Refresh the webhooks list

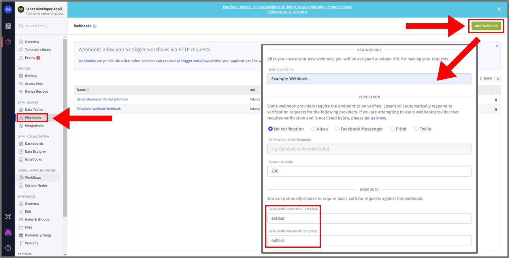click(x=498, y=79)
